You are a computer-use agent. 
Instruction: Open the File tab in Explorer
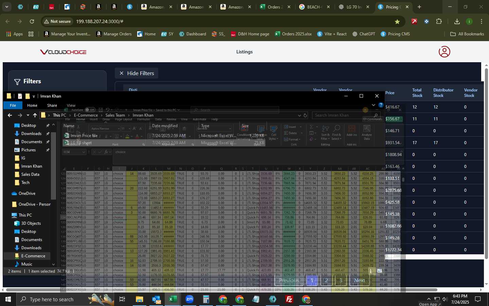point(13,105)
